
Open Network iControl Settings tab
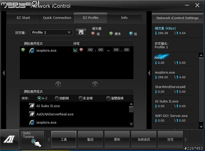tap(177, 18)
